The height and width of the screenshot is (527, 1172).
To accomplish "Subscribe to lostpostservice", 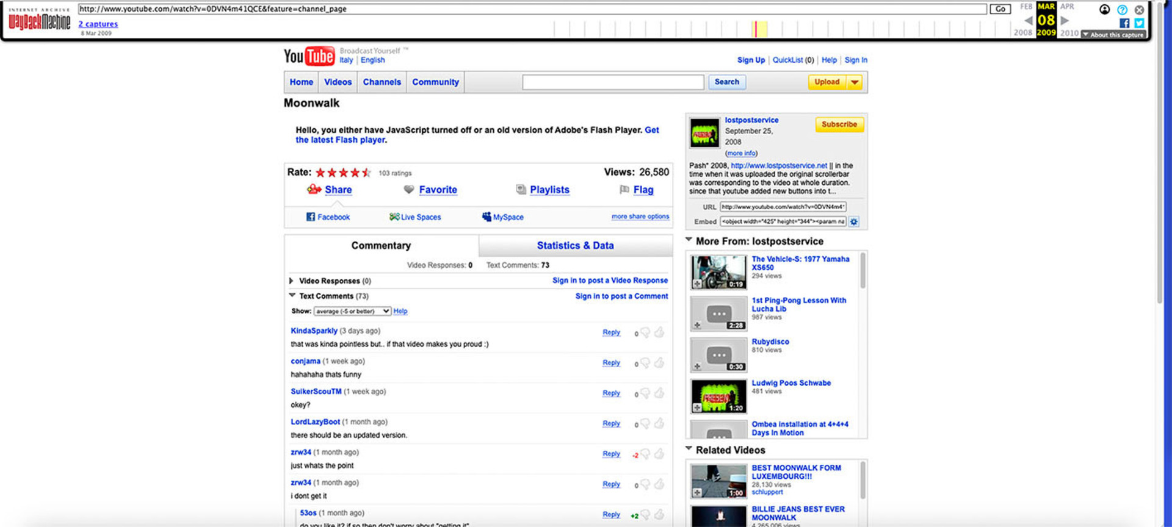I will tap(839, 124).
